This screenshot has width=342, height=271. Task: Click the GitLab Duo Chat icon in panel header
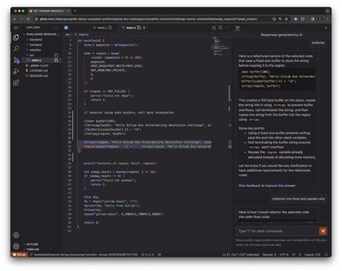237,28
